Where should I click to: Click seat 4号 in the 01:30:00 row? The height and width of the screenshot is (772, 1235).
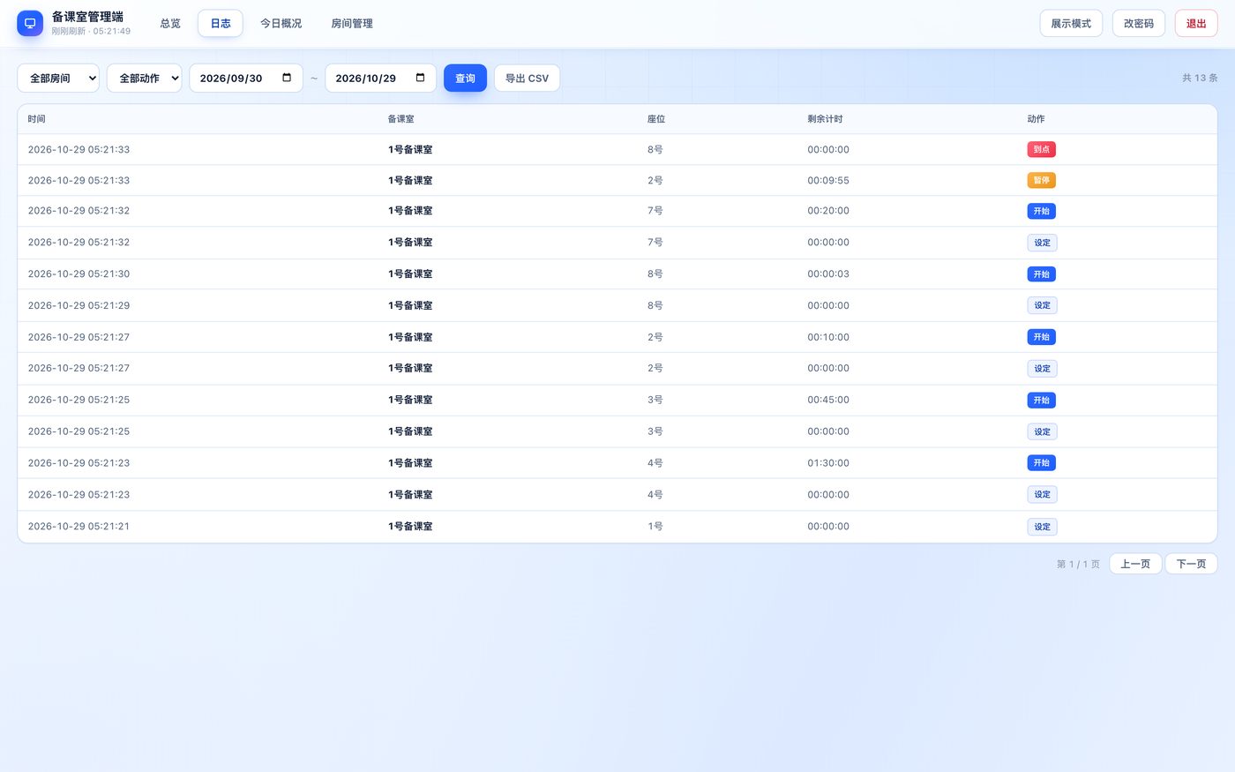655,462
